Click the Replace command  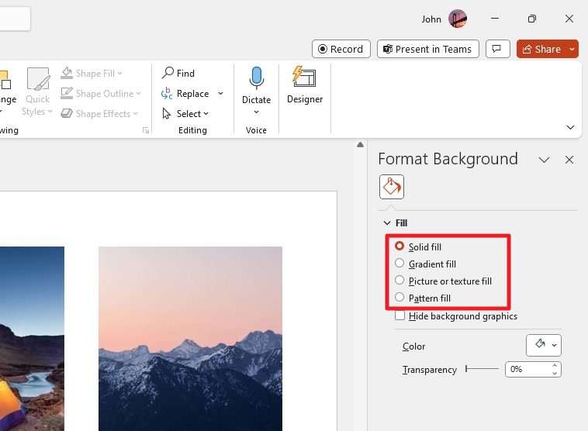click(185, 94)
